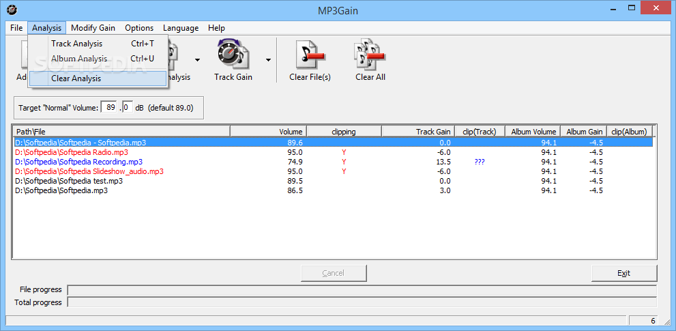Open the Modify Gain menu
676x331 pixels.
coord(93,28)
